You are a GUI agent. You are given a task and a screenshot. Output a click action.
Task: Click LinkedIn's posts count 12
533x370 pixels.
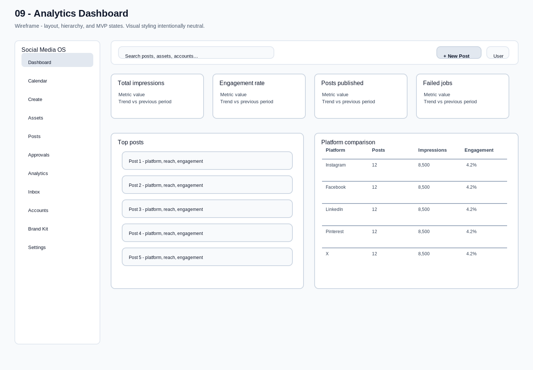tap(375, 209)
